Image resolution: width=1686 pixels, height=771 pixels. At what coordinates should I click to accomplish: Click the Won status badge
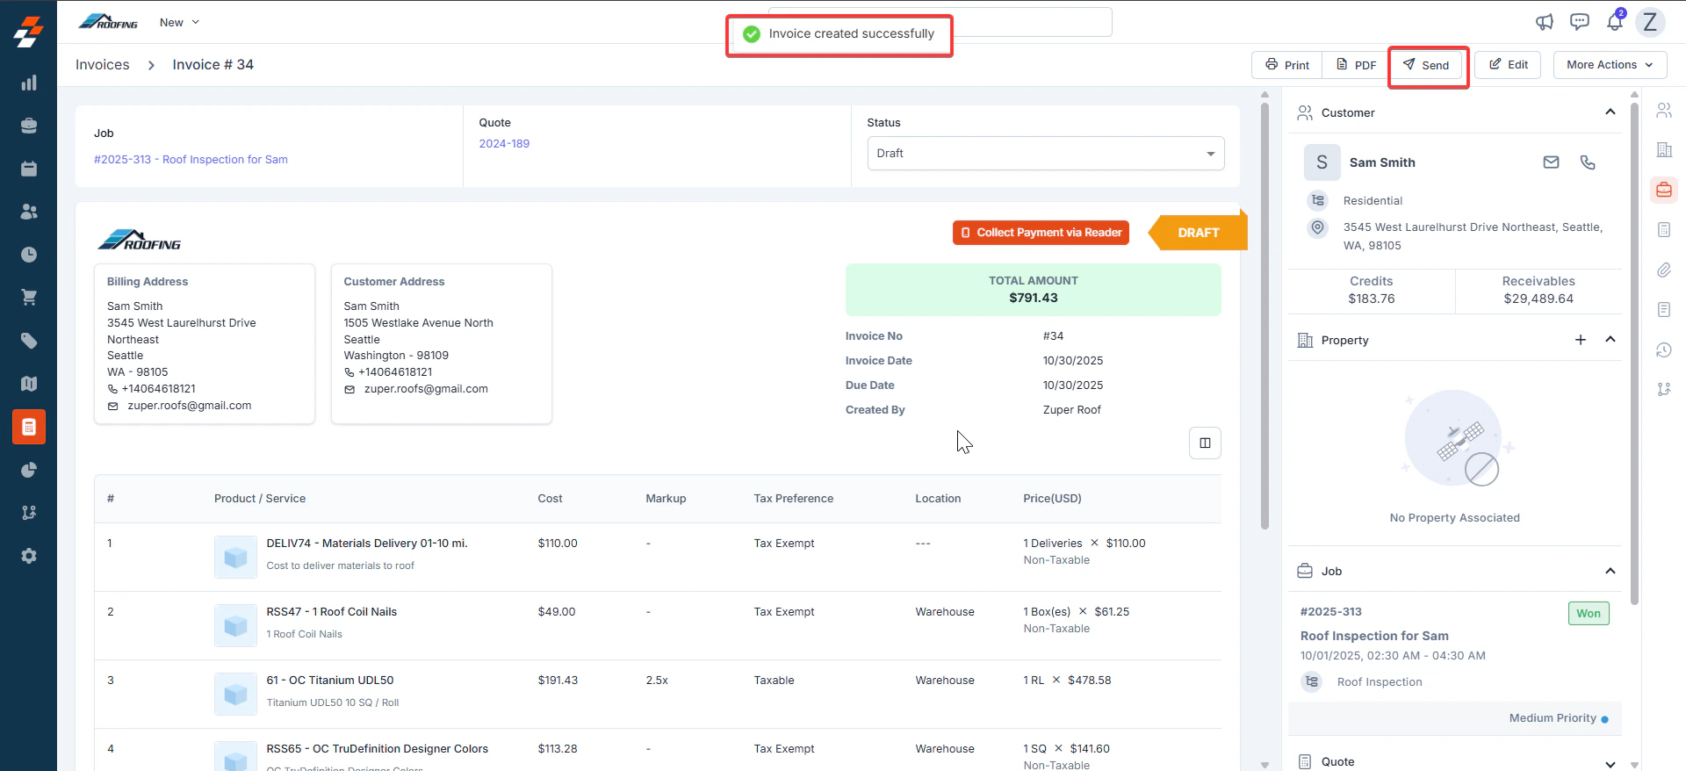pos(1589,613)
